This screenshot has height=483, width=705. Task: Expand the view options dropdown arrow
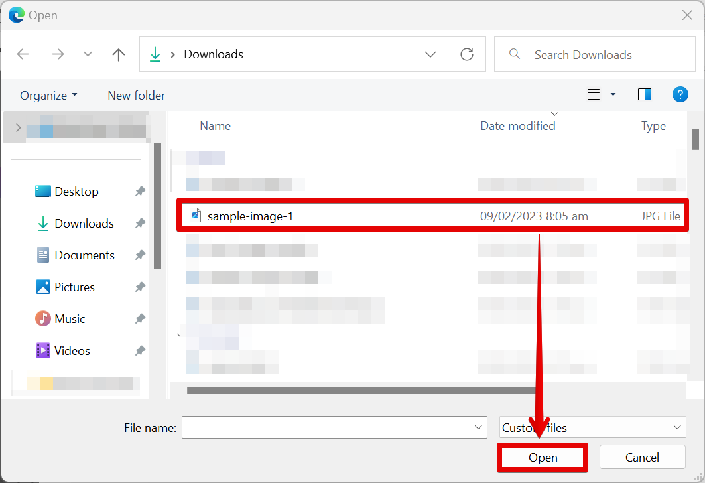(x=613, y=95)
